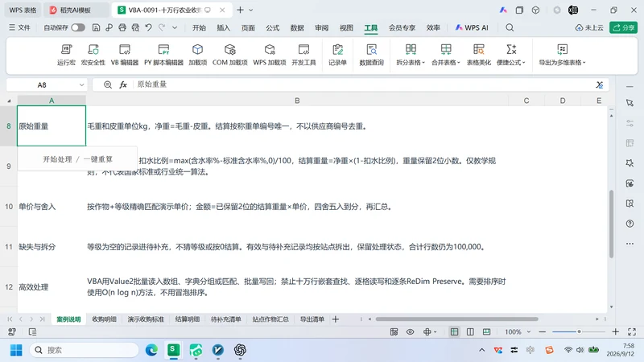The width and height of the screenshot is (644, 362).
Task: Select 收购明细 sheet tab
Action: (105, 319)
